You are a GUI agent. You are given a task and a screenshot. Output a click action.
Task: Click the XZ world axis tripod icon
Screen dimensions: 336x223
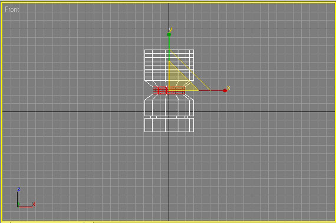click(26, 198)
